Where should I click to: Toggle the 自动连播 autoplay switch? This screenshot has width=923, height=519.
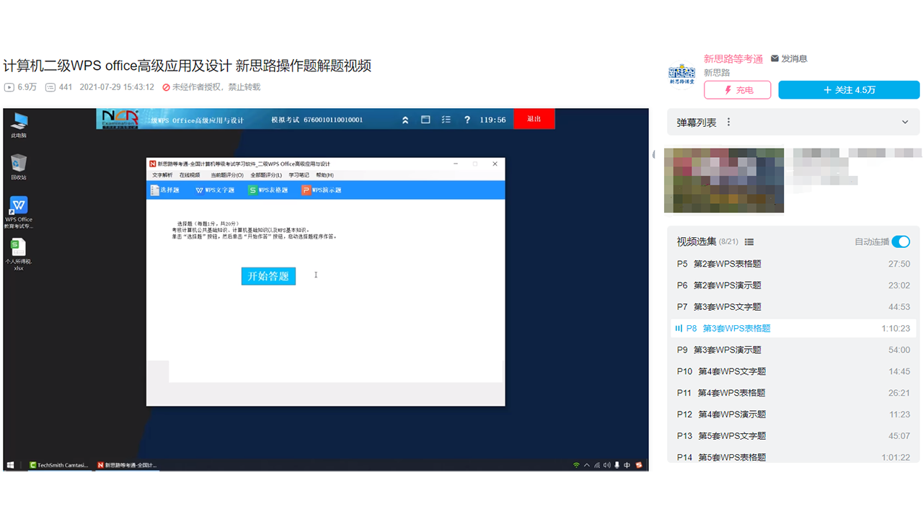901,241
